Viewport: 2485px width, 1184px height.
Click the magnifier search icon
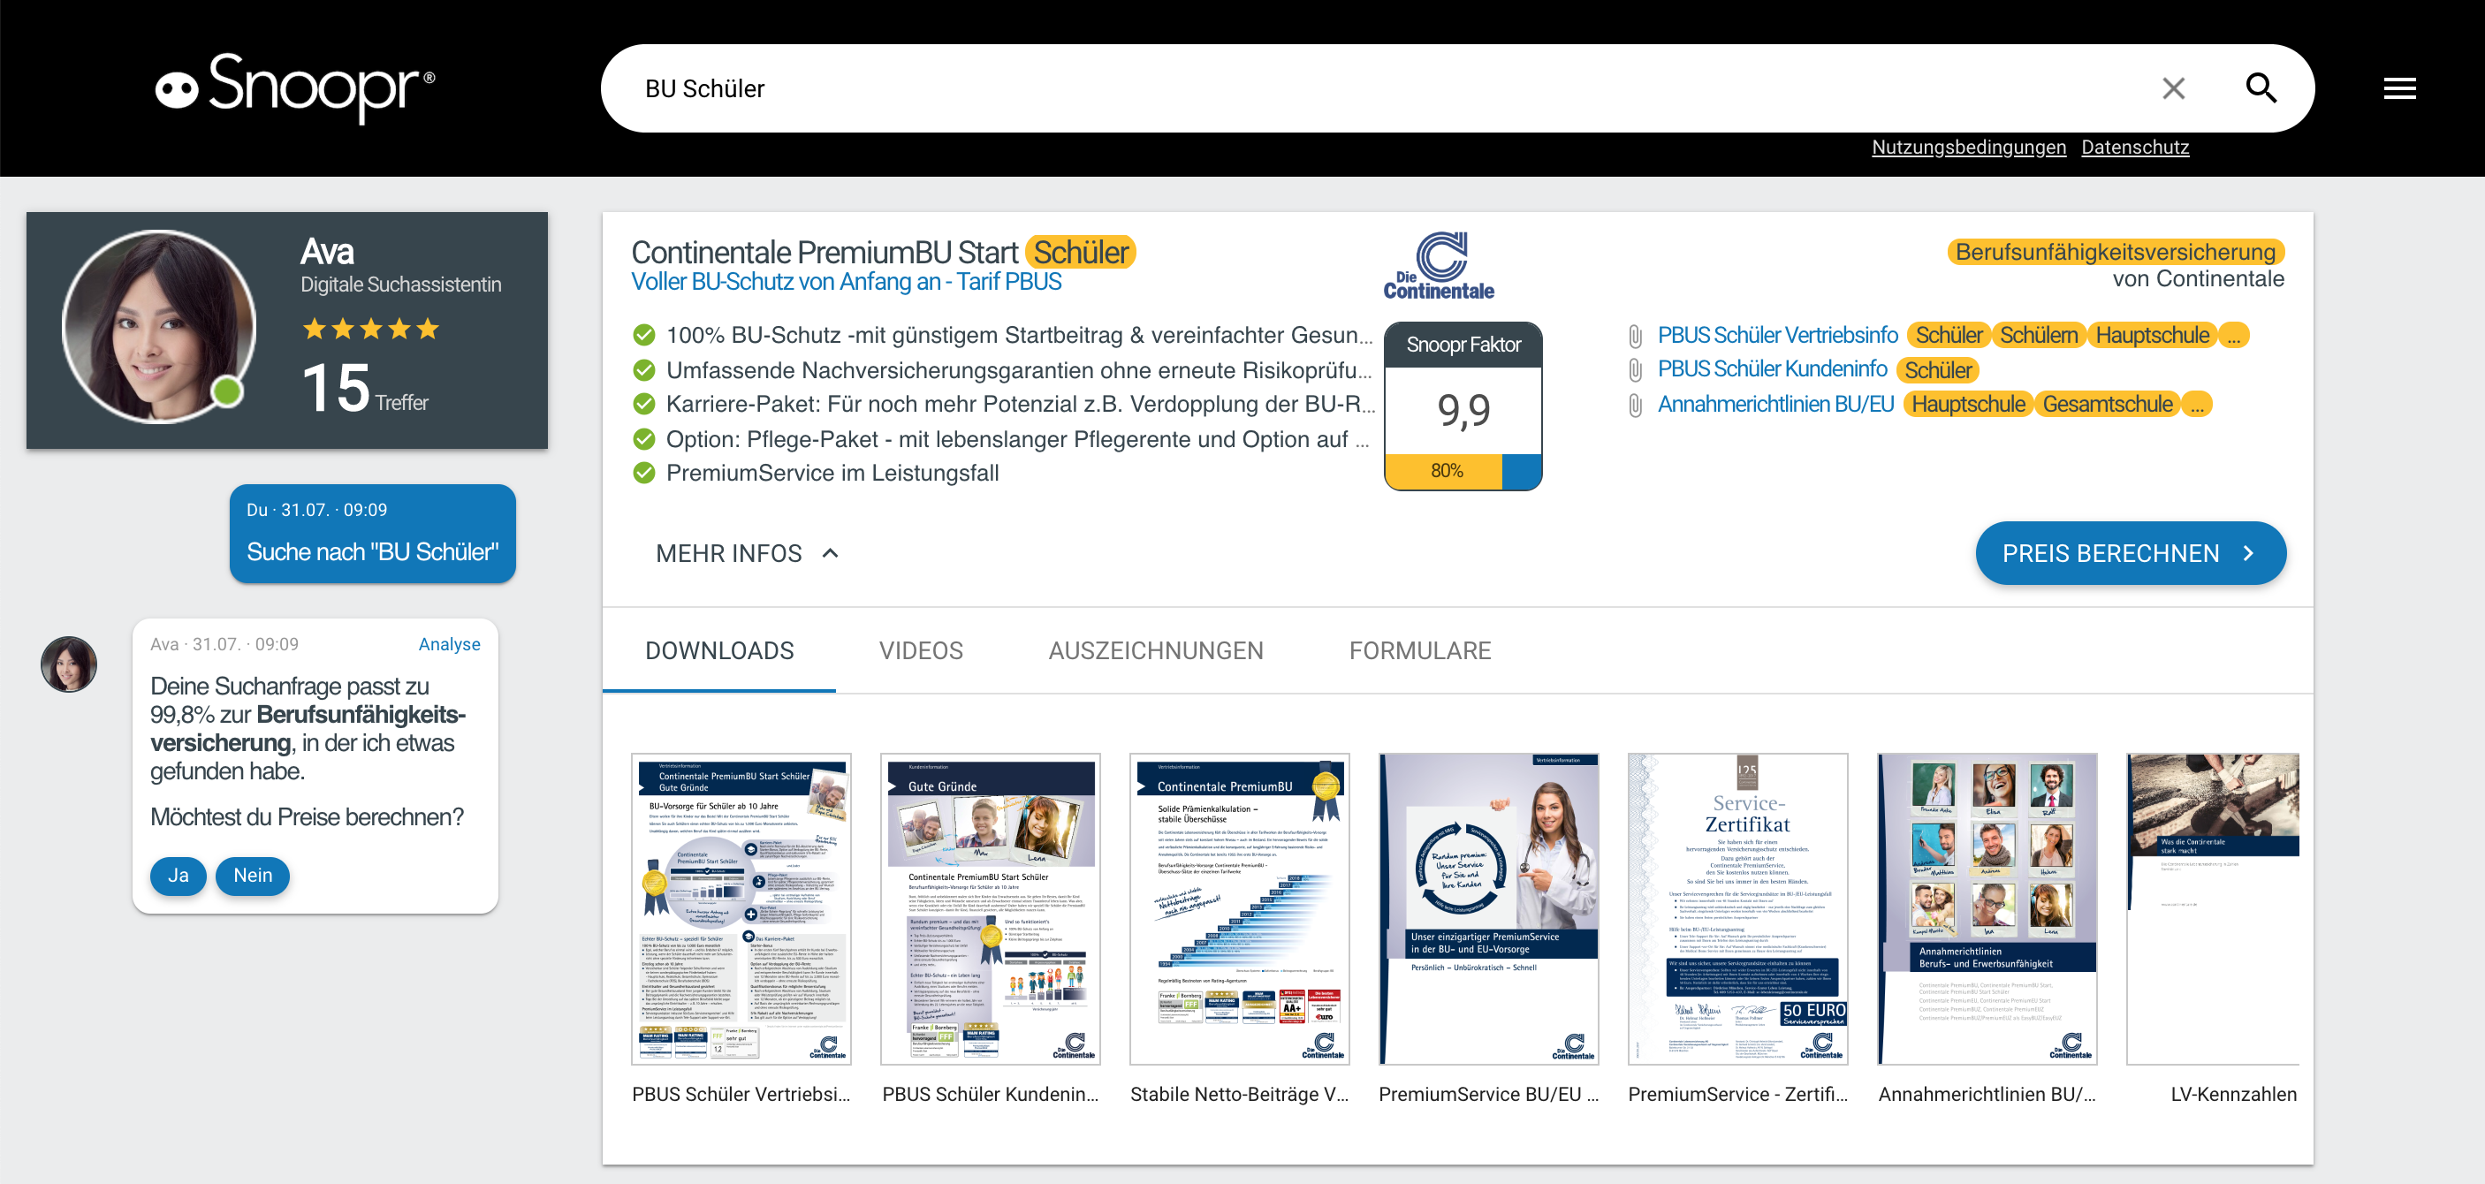(2261, 88)
